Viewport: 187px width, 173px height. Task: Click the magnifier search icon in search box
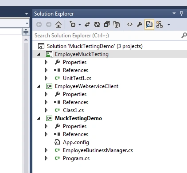pos(184,36)
